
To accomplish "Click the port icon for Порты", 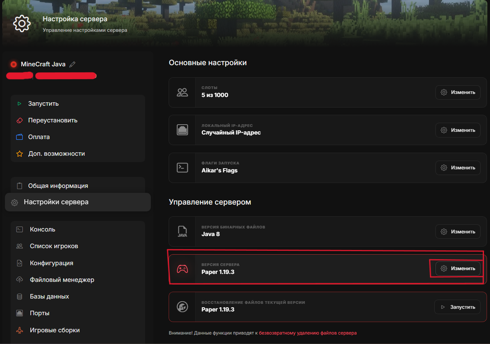I will click(x=20, y=313).
